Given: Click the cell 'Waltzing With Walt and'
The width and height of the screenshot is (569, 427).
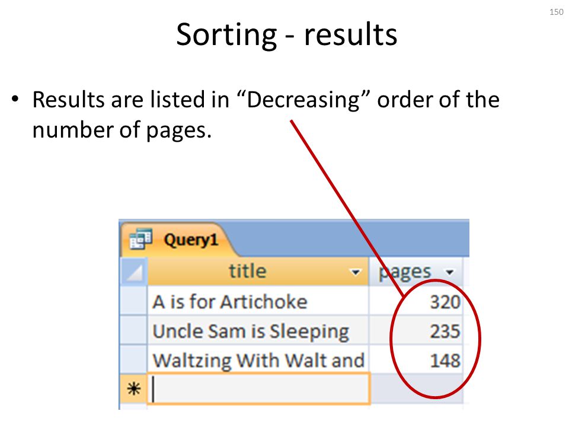Looking at the screenshot, I should tap(258, 360).
